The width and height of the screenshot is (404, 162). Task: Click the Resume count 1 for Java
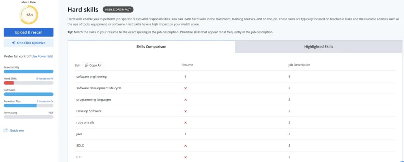point(185,134)
